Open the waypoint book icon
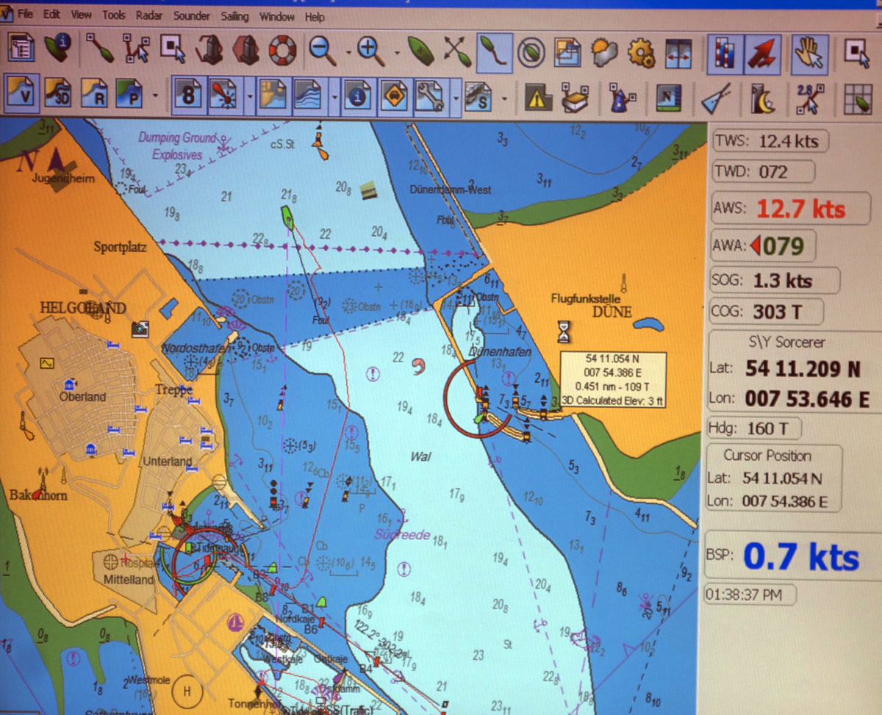 point(575,98)
